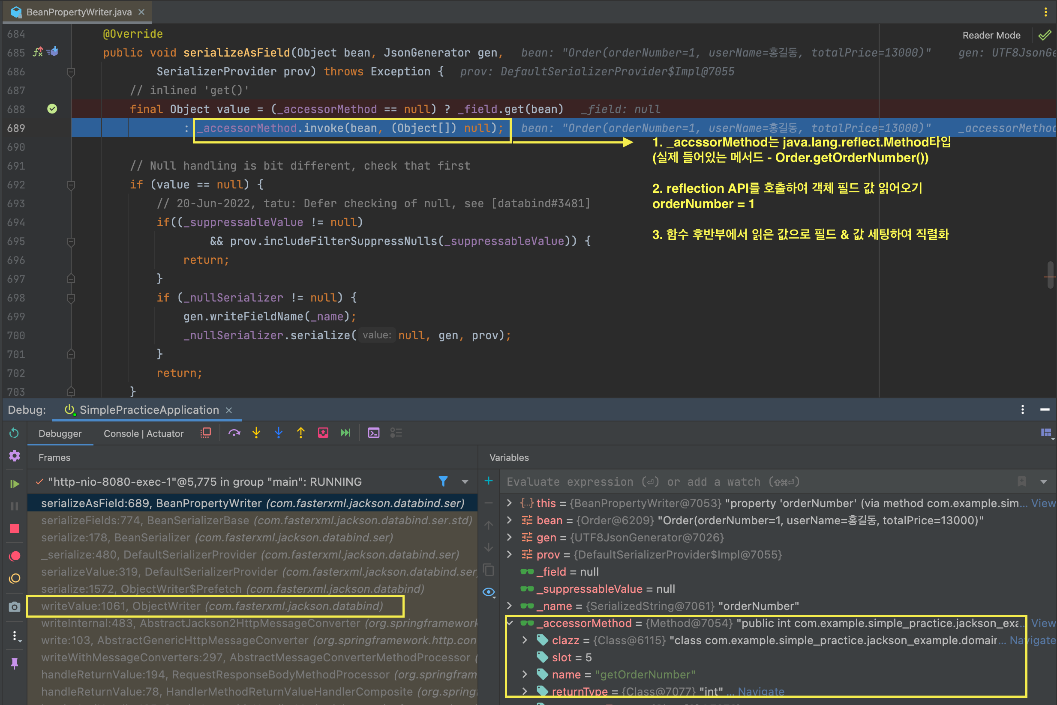Fold the code block at line 692
This screenshot has width=1057, height=705.
pos(71,185)
